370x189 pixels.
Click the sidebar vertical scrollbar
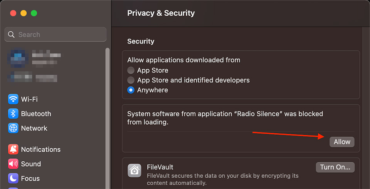[108, 115]
